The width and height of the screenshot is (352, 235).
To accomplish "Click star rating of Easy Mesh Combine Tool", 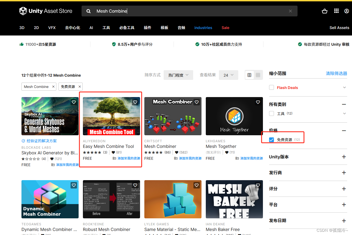I will coord(92,152).
